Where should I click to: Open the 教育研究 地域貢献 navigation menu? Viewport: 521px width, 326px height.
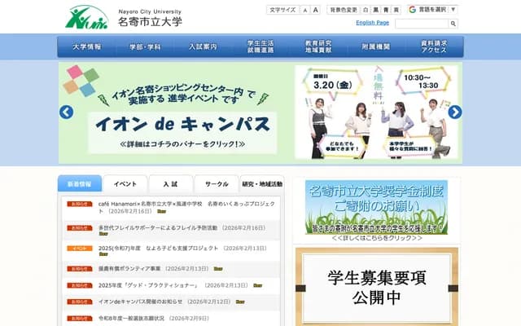click(318, 47)
